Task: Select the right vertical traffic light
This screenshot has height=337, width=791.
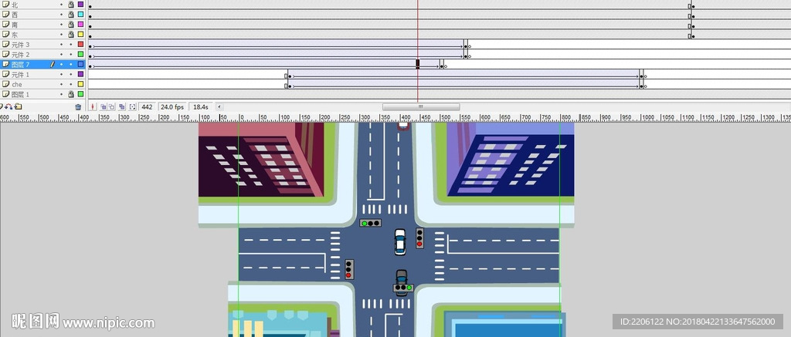Action: [x=419, y=238]
